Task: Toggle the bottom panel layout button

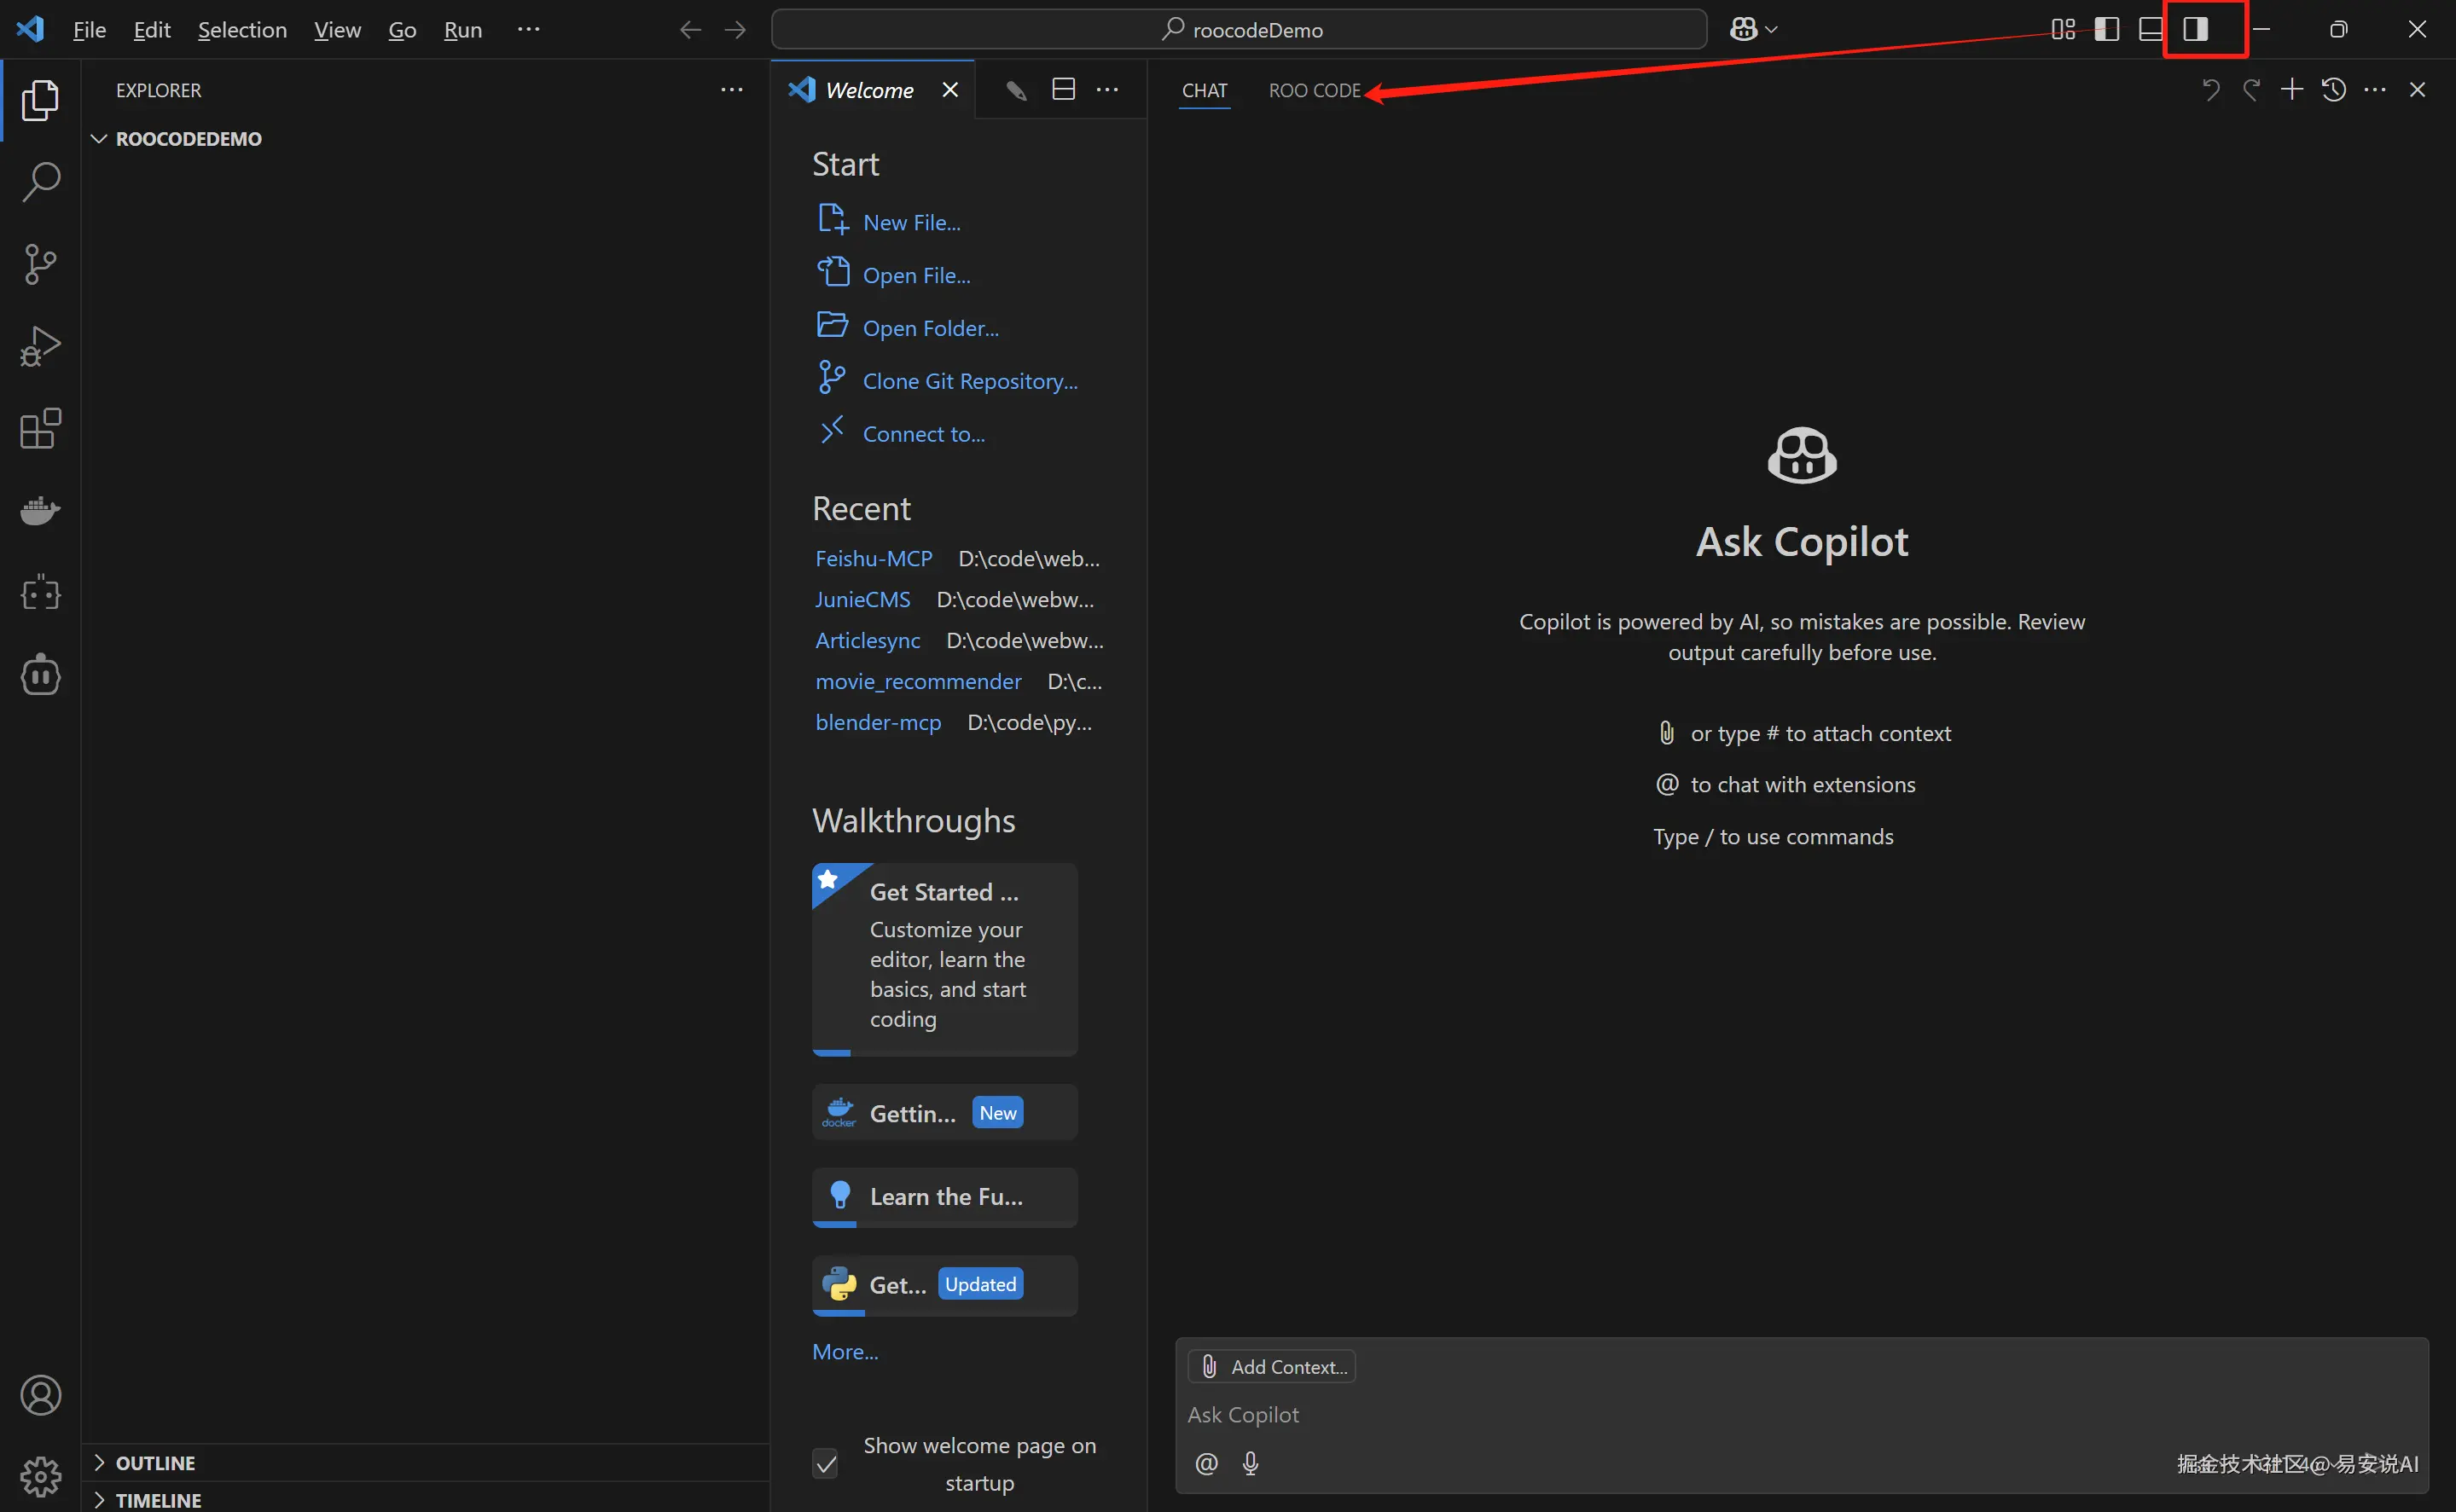Action: click(2150, 30)
